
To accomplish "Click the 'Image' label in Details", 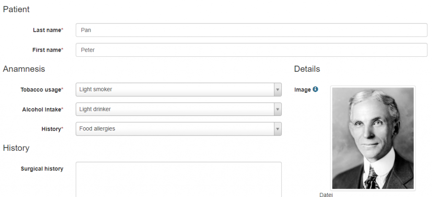I will tap(302, 90).
